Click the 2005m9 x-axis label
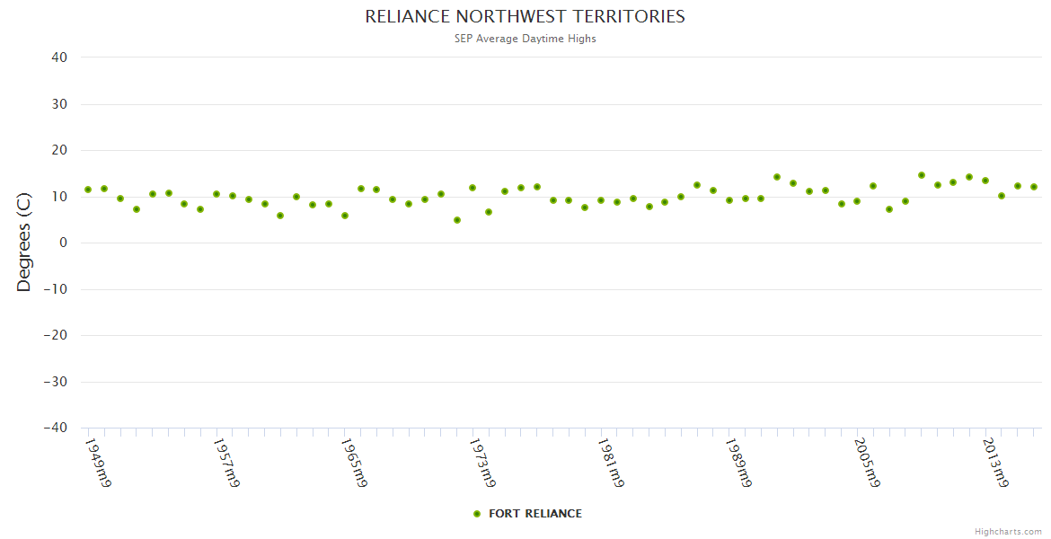The image size is (1051, 539). point(868,464)
